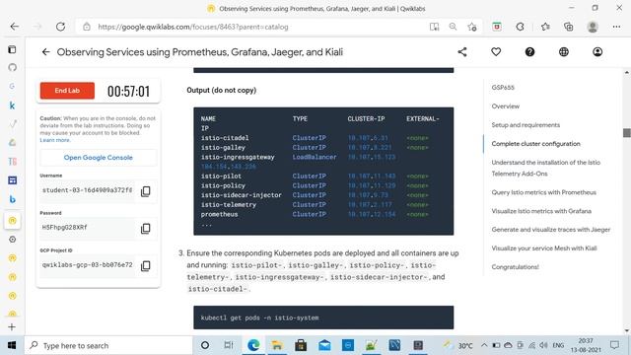Click the End Lab button

[67, 91]
